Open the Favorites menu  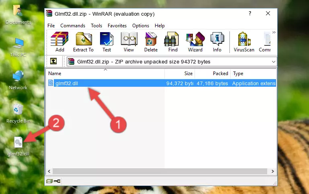[x=117, y=26]
